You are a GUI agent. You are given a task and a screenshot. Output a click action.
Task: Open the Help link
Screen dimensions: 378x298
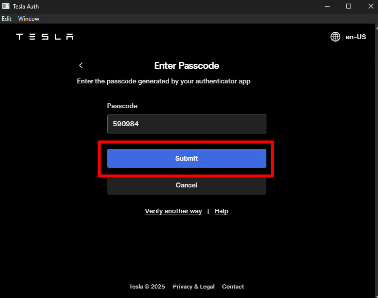click(x=221, y=211)
